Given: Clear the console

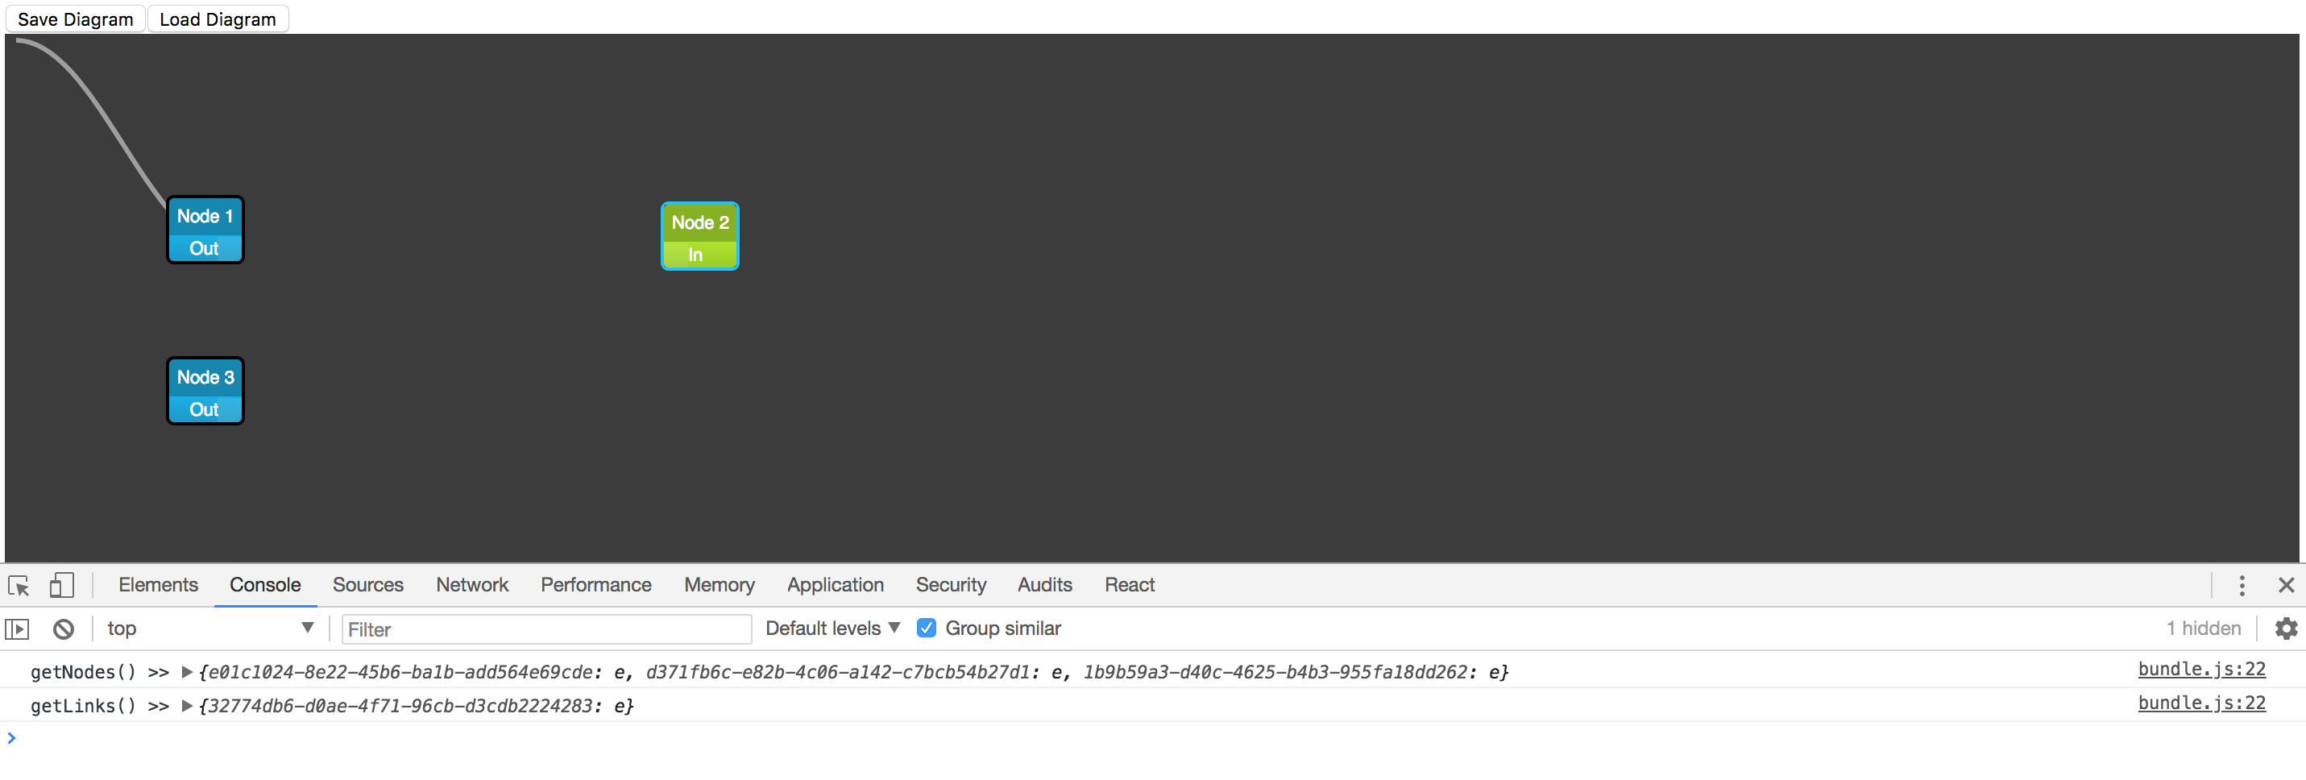Looking at the screenshot, I should 63,628.
